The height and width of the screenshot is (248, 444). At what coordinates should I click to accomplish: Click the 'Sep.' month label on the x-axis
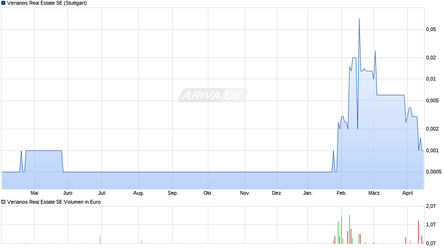click(x=173, y=193)
